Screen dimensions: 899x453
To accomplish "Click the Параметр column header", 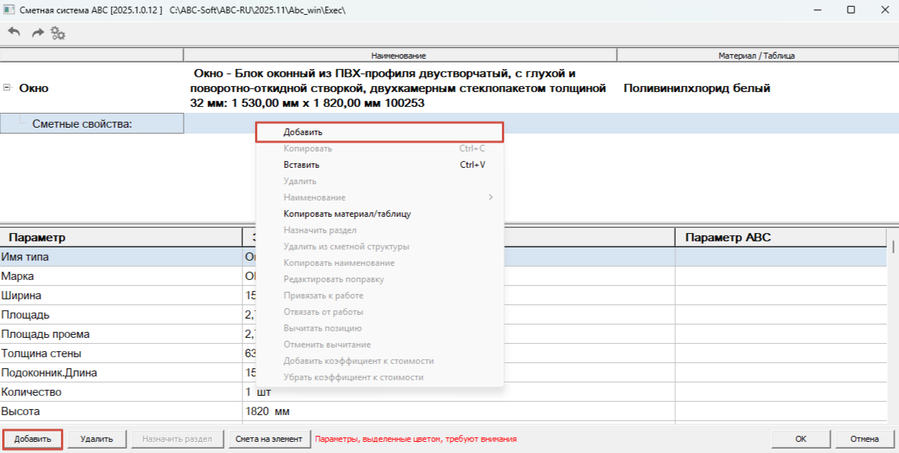I will click(x=121, y=238).
